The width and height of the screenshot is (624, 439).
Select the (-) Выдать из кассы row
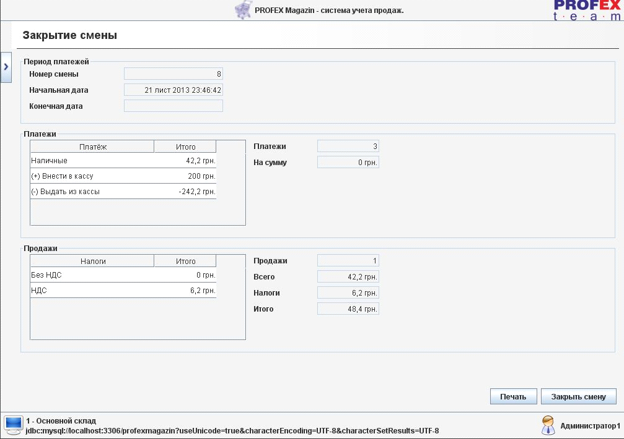(x=123, y=191)
